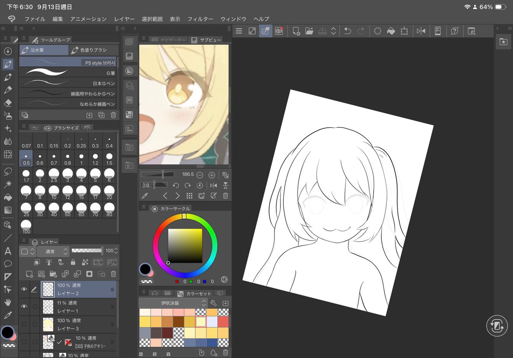Choose brush size 1.5
This screenshot has height=358, width=513.
point(109,158)
